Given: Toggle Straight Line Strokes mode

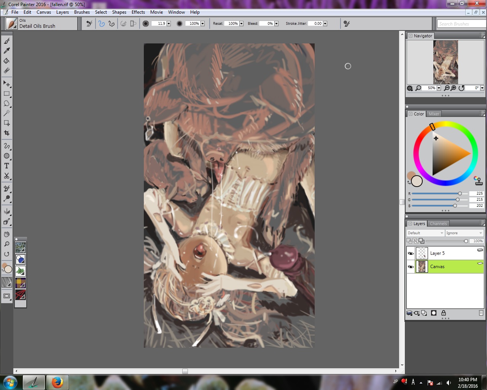Looking at the screenshot, I should pos(111,24).
